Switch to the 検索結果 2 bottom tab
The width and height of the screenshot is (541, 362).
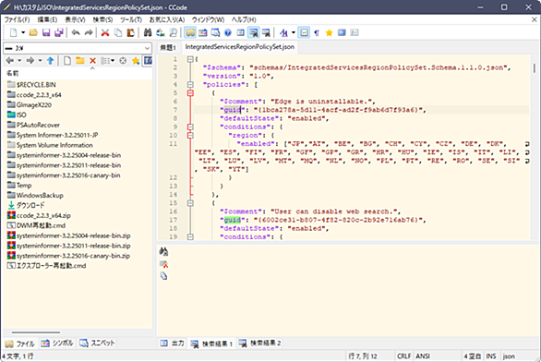260,344
